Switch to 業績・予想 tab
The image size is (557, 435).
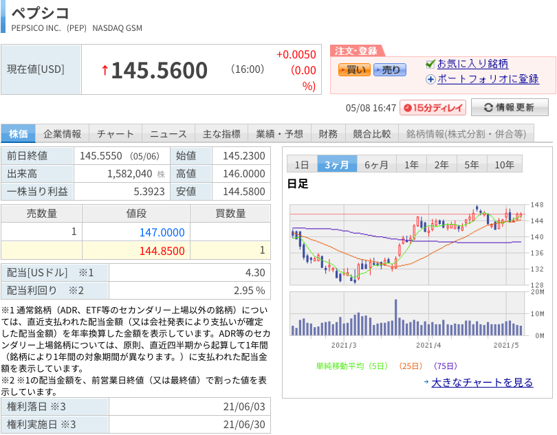pos(280,133)
